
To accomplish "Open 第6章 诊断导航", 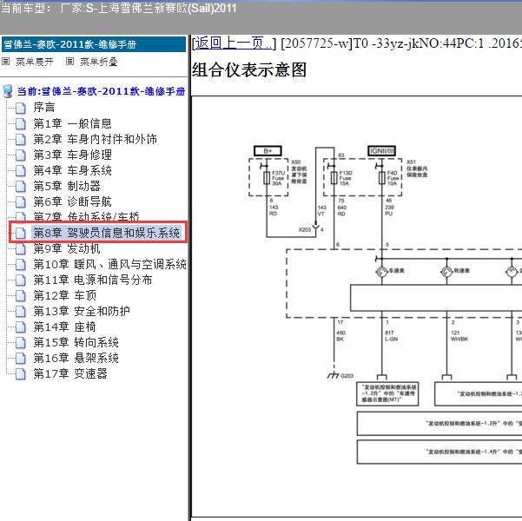I will click(x=72, y=201).
